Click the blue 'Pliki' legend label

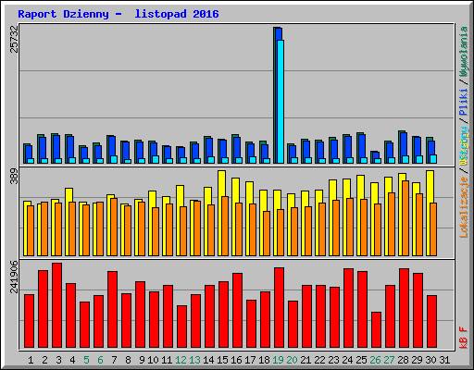click(x=464, y=102)
